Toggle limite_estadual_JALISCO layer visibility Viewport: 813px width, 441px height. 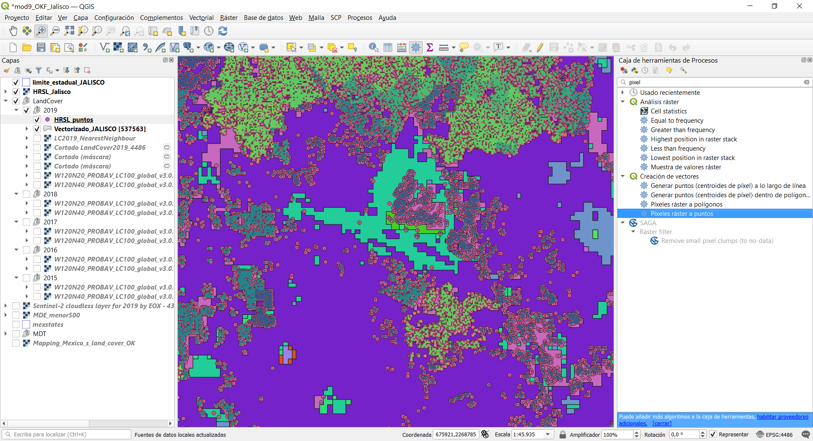(x=16, y=82)
